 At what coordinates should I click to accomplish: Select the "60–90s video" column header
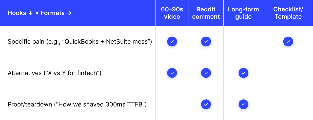(x=172, y=13)
